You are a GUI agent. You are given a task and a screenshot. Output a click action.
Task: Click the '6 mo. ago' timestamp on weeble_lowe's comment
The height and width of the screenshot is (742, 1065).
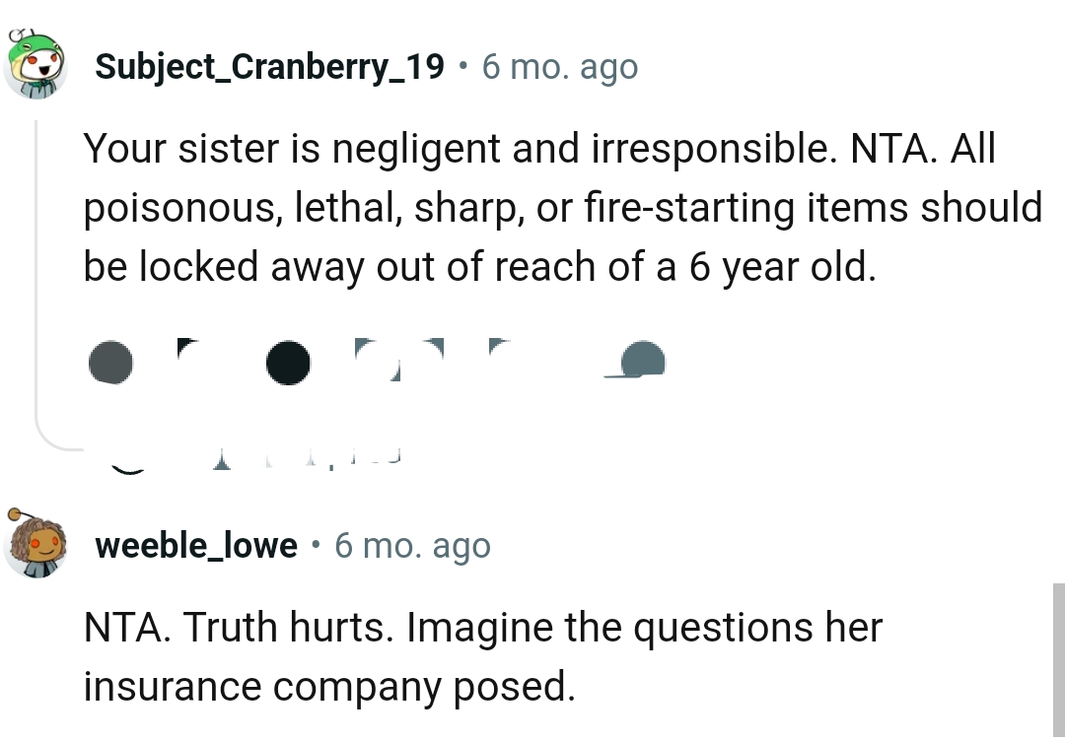pyautogui.click(x=412, y=546)
